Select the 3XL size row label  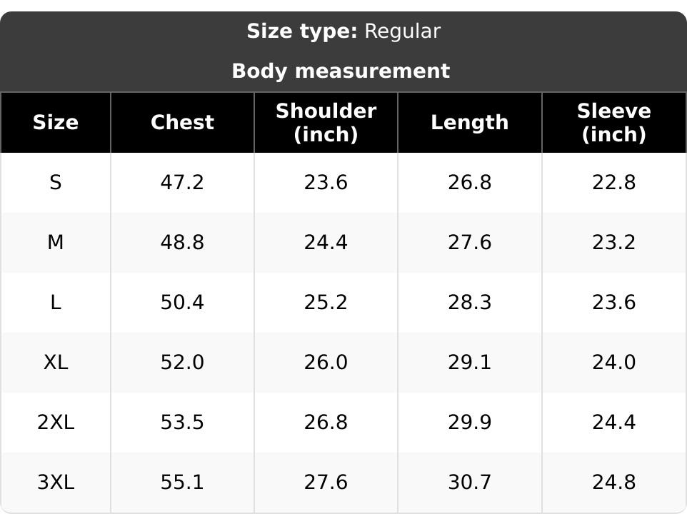pos(56,483)
